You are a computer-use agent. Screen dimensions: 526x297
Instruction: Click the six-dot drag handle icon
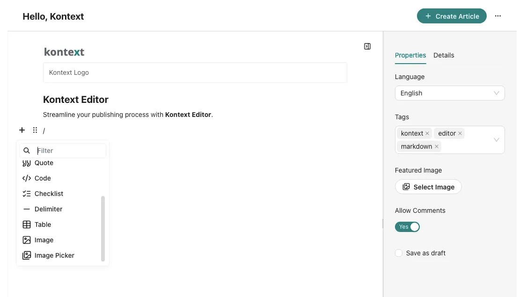click(x=35, y=130)
